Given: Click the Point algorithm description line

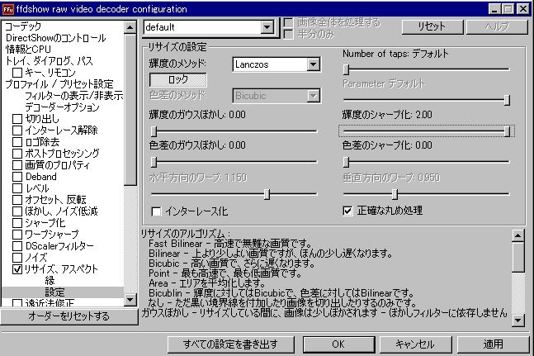Looking at the screenshot, I should tap(225, 273).
